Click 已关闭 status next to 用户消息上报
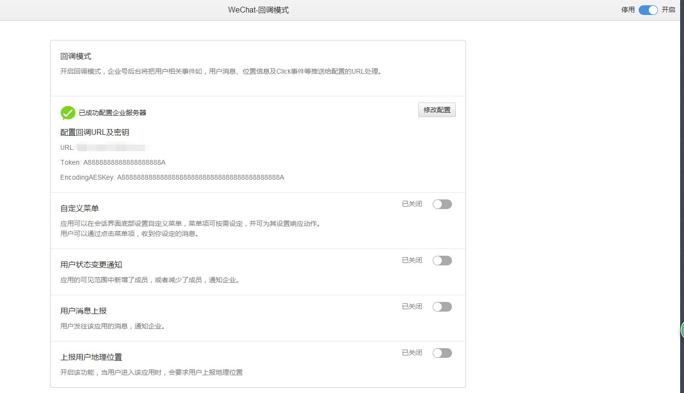 coord(411,306)
